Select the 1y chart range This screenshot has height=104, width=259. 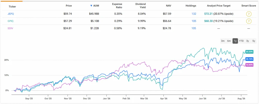click(x=235, y=41)
